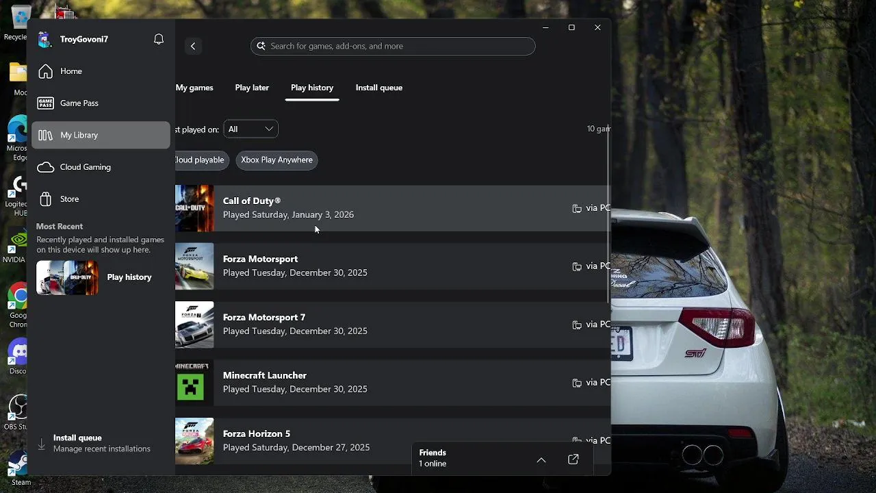The width and height of the screenshot is (876, 493).
Task: Open the Forza Motorsport 7 cover thumbnail
Action: coord(194,325)
